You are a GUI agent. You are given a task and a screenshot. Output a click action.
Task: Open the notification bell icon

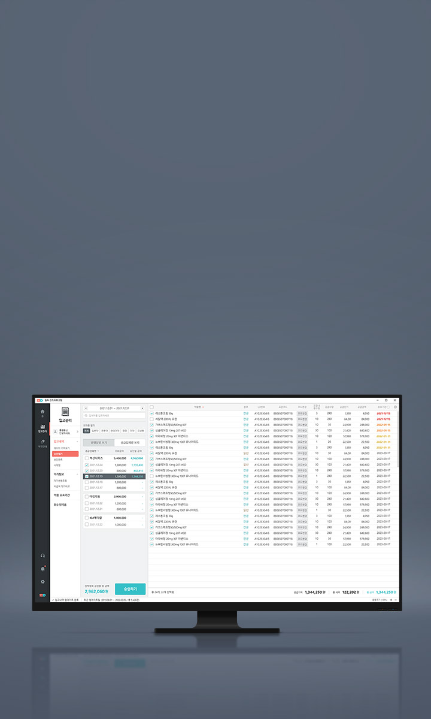(42, 569)
